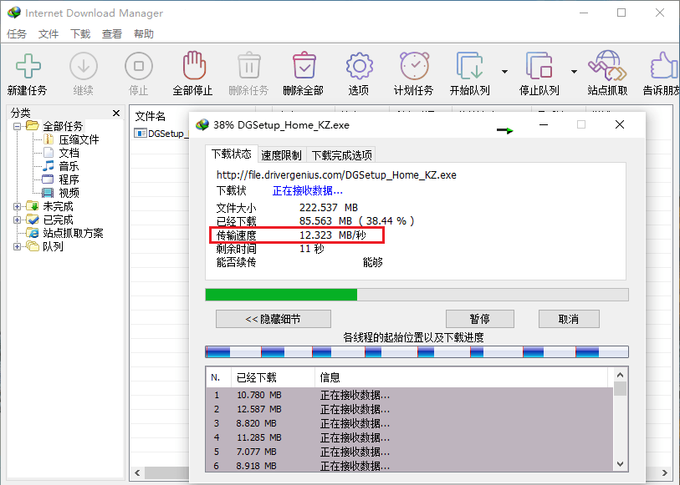Open 站点抓取 site grabber icon

(x=607, y=65)
